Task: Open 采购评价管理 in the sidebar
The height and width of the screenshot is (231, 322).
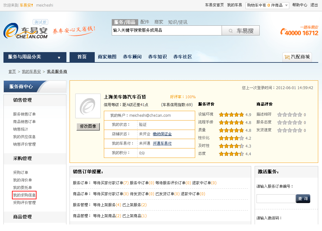Action: click(25, 203)
